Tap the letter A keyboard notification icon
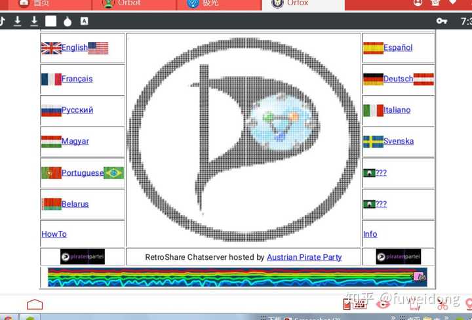The height and width of the screenshot is (320, 472). (x=85, y=21)
